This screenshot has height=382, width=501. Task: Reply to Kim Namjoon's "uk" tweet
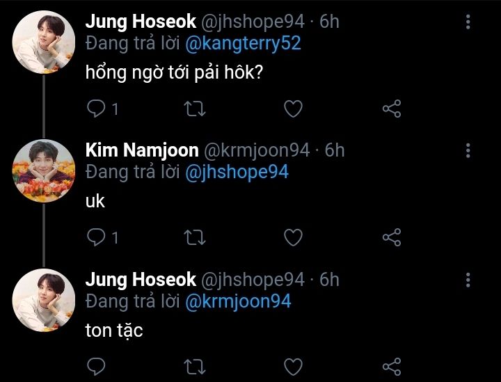(x=97, y=237)
